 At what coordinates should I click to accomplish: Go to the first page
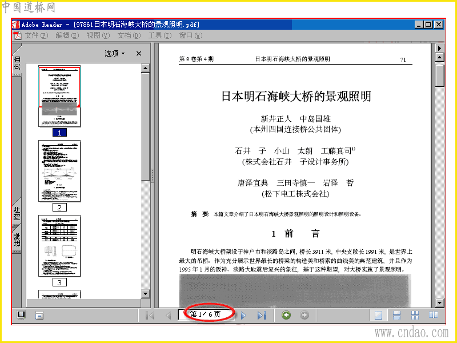(150, 316)
